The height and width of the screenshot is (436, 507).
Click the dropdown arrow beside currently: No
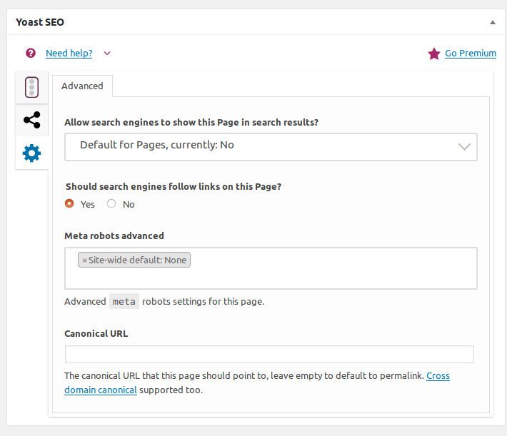[464, 147]
